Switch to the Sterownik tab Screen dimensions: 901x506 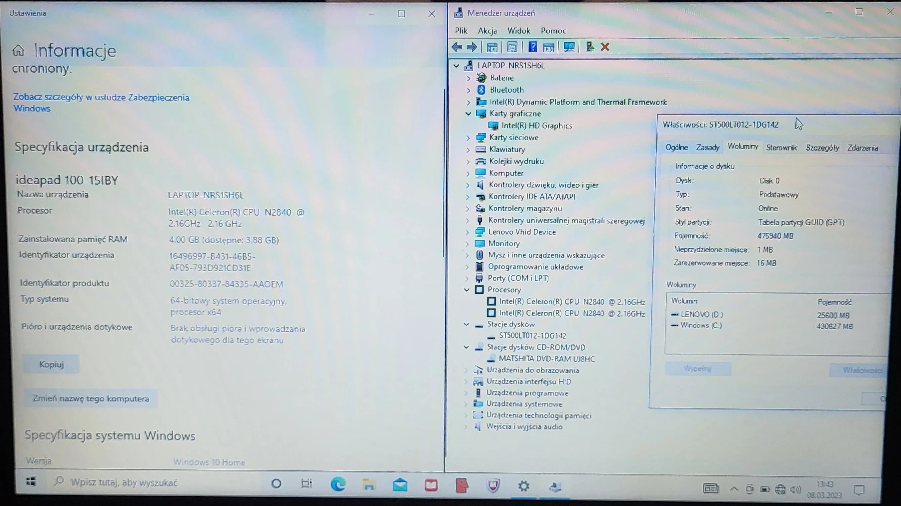pyautogui.click(x=781, y=148)
